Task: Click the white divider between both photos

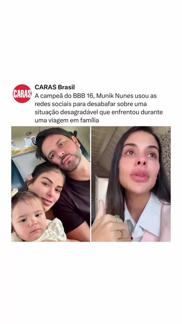Action: click(x=91, y=184)
